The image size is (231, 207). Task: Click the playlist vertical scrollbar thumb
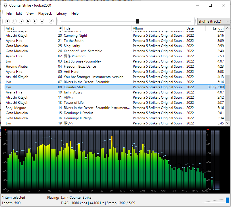click(227, 98)
